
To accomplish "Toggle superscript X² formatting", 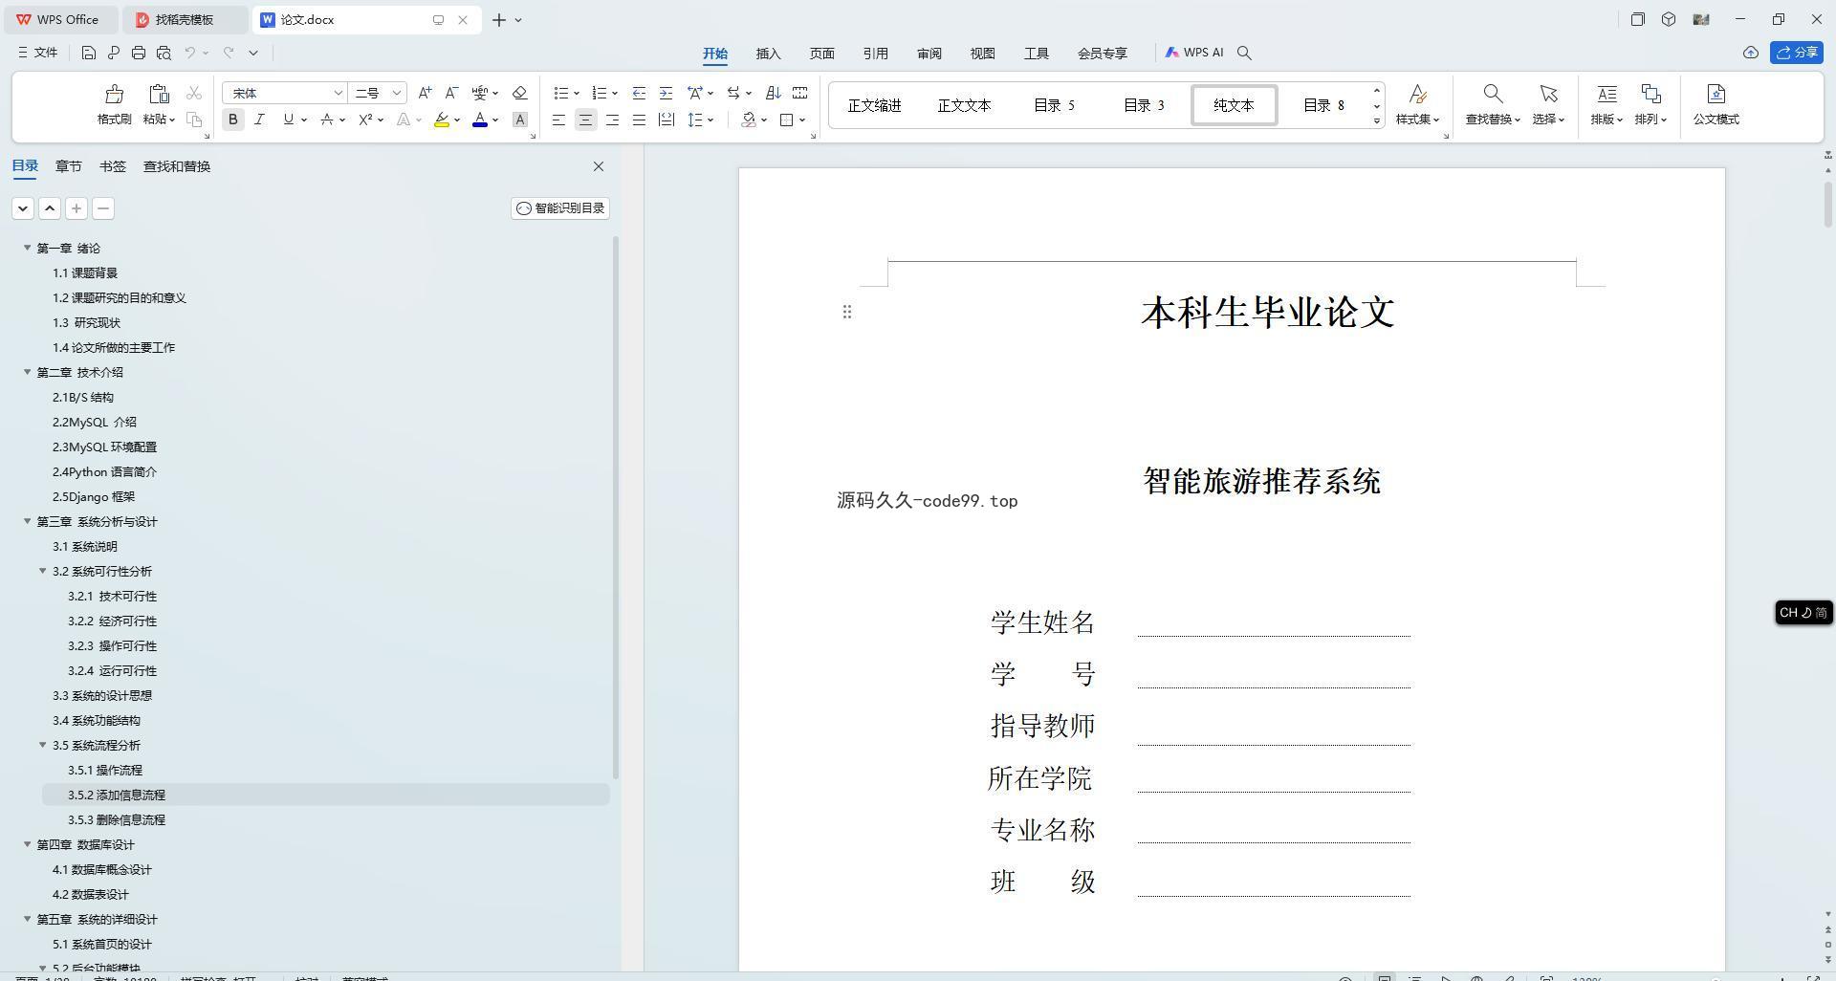I will coord(365,120).
